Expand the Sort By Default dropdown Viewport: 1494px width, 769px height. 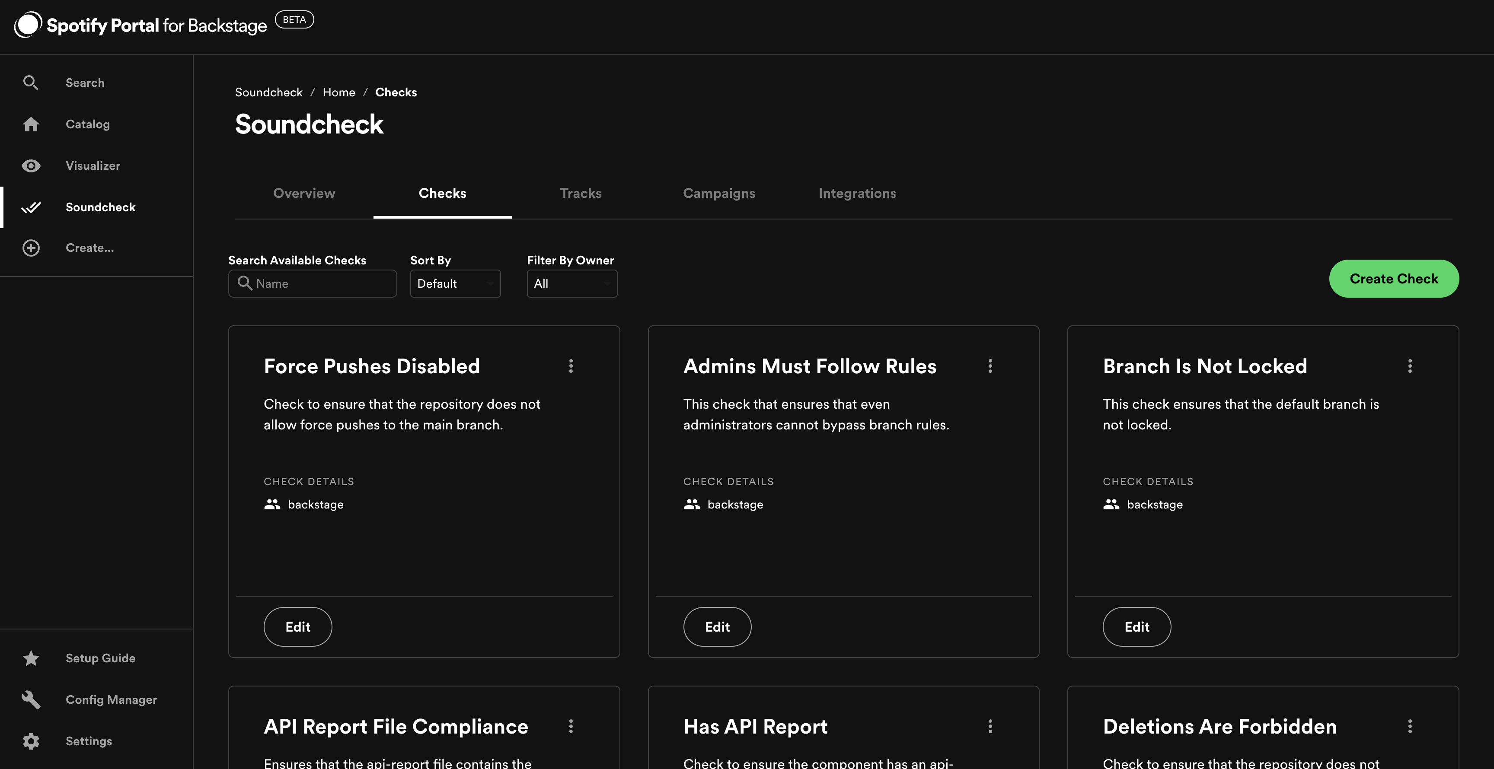(455, 283)
